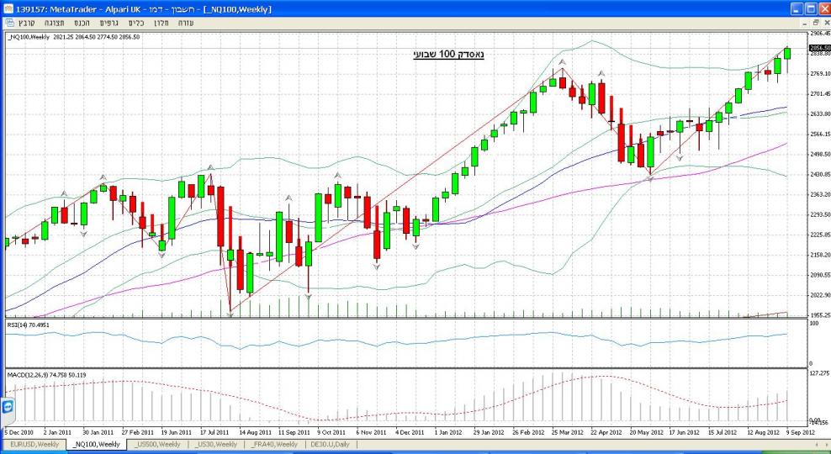Switch to the EURUSD,Weekly chart tab
Viewport: 831px width, 454px height.
point(34,444)
